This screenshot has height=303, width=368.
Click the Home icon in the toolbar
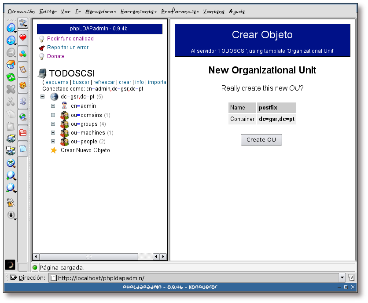point(11,64)
